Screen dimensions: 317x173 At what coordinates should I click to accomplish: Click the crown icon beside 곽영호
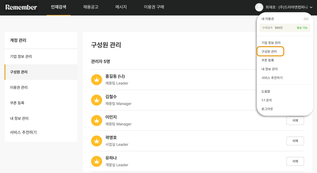click(96, 141)
